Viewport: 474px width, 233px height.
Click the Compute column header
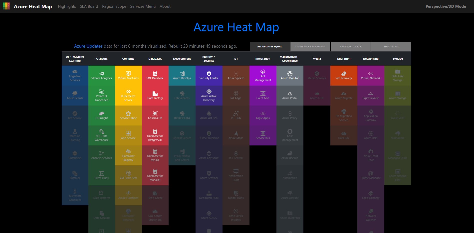coord(128,59)
